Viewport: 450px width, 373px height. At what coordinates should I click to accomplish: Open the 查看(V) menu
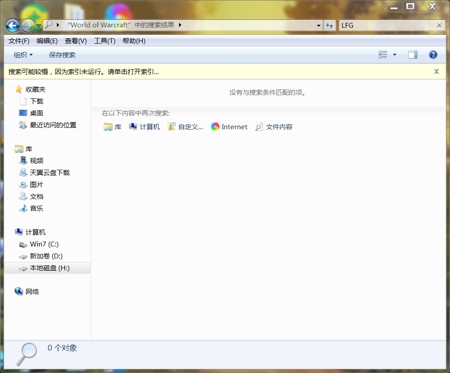pos(75,41)
